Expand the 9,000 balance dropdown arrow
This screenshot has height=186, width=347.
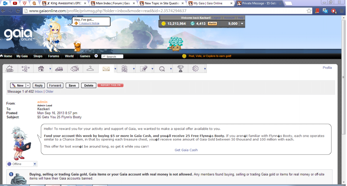point(242,24)
